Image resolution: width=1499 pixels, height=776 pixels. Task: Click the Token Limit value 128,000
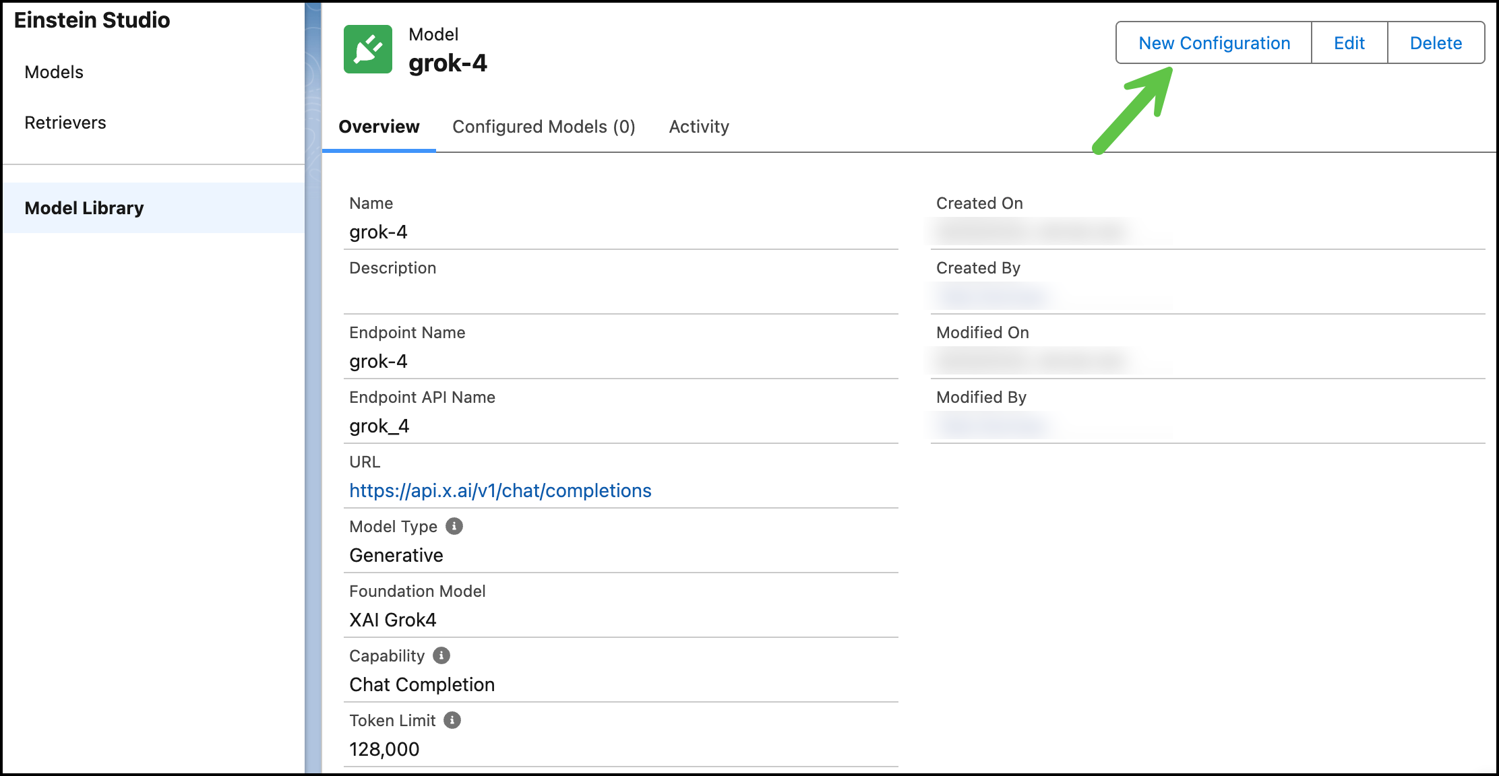pos(384,749)
